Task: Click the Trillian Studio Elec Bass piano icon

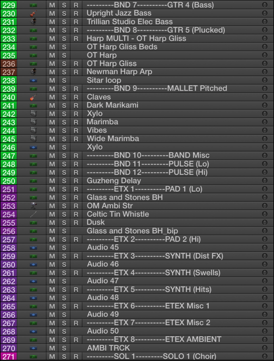Action: pyautogui.click(x=33, y=22)
